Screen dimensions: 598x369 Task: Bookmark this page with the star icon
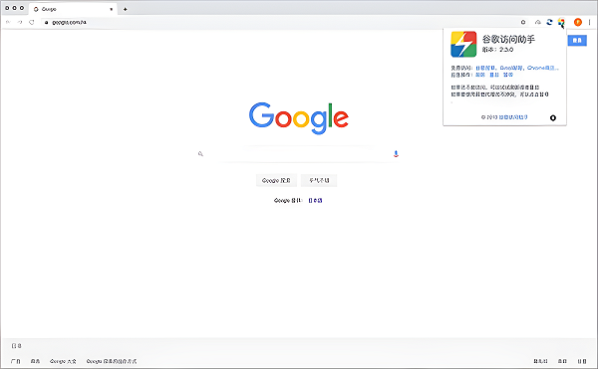point(523,22)
